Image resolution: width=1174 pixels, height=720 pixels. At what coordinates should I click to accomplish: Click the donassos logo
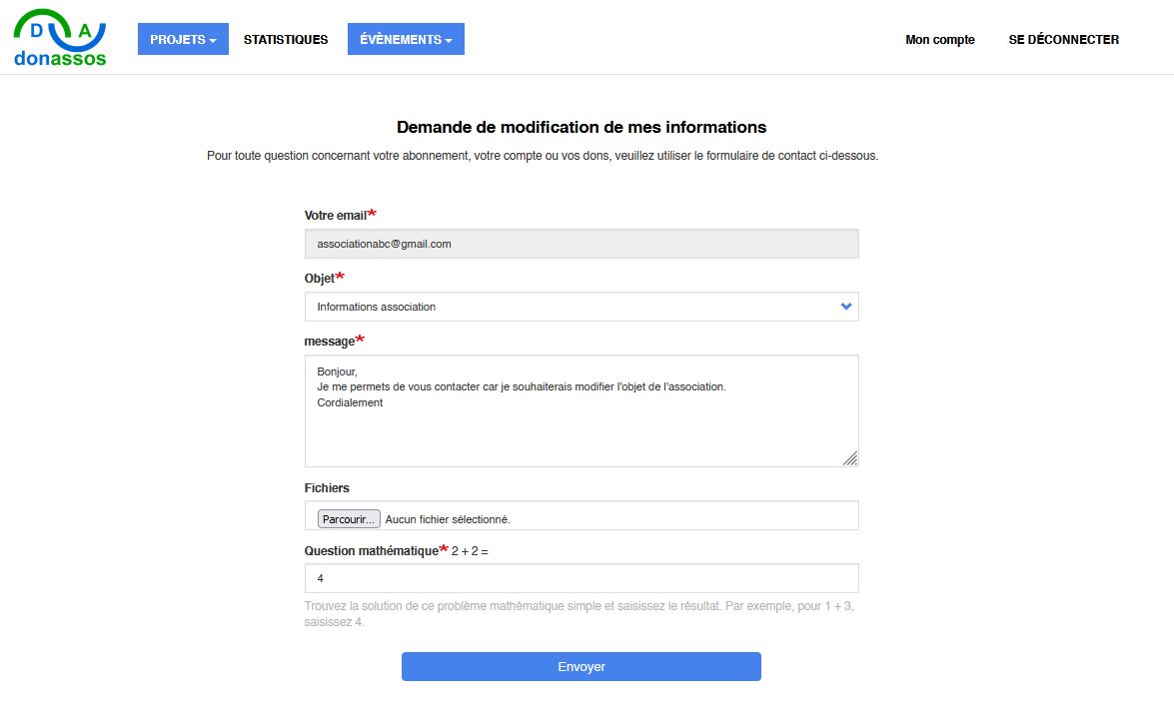(60, 38)
